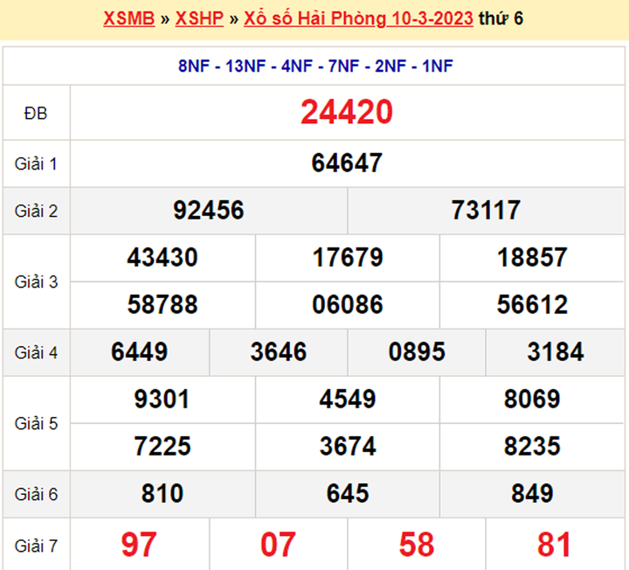The width and height of the screenshot is (629, 570).
Task: Select the 8NF - 13NF code row
Action: coord(315,66)
